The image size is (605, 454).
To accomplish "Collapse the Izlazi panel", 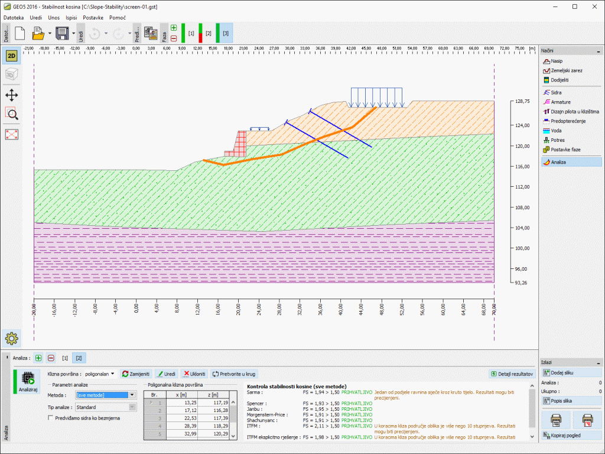I will pos(598,362).
